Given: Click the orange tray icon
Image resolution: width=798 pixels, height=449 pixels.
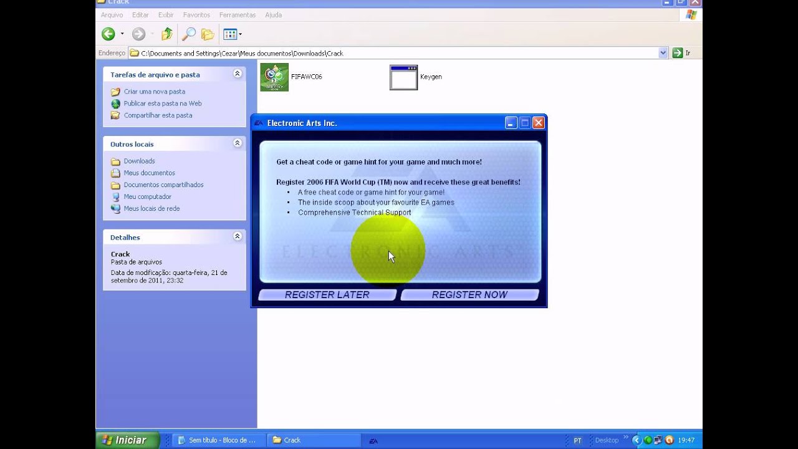Looking at the screenshot, I should point(669,440).
